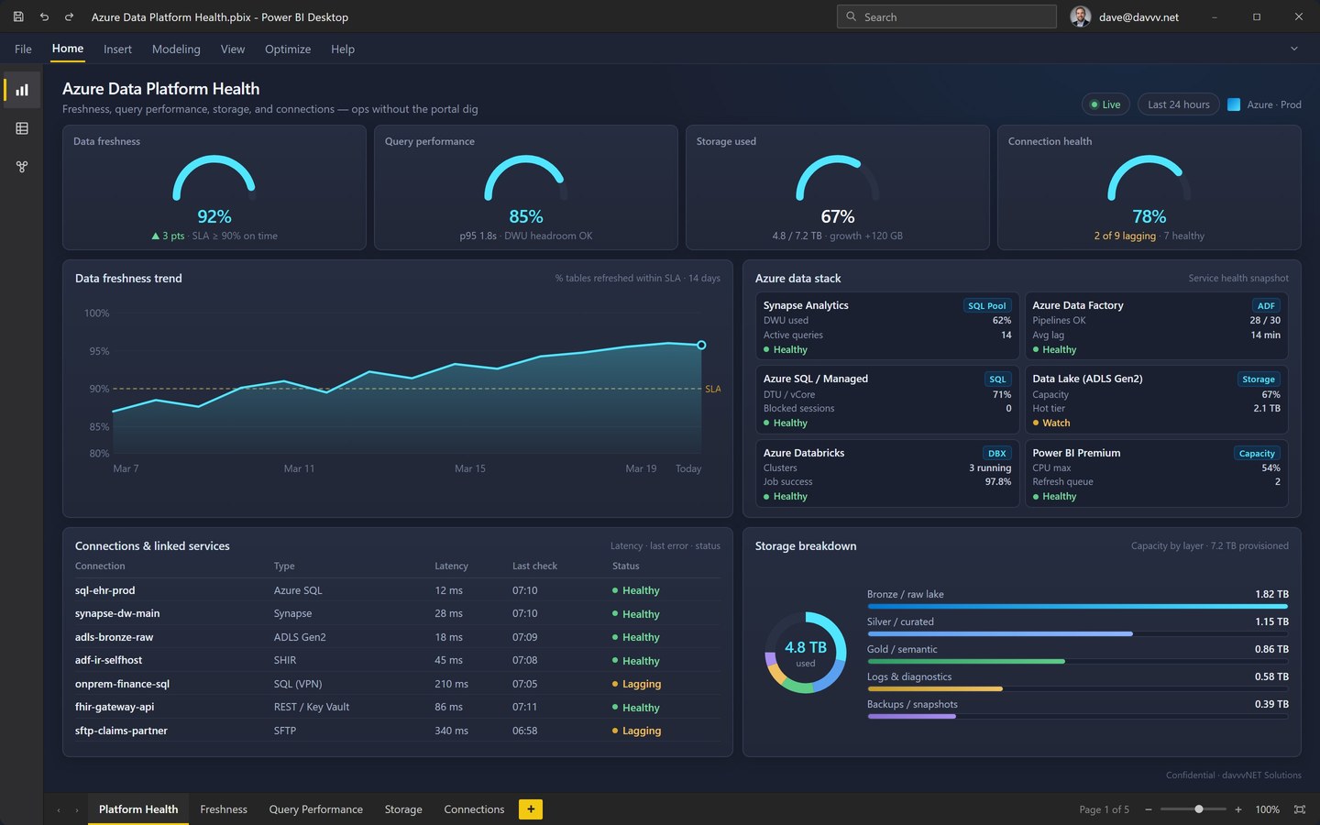Select the Storage used 67% gauge
1320x825 pixels.
pyautogui.click(x=838, y=188)
